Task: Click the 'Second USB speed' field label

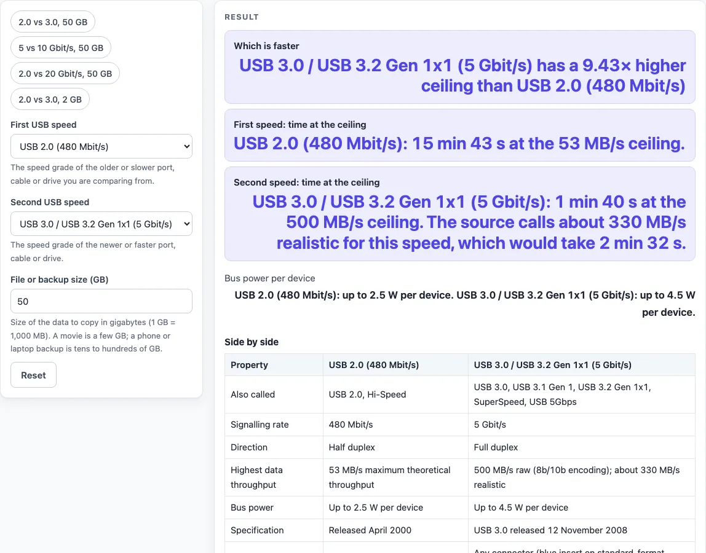Action: click(x=50, y=202)
